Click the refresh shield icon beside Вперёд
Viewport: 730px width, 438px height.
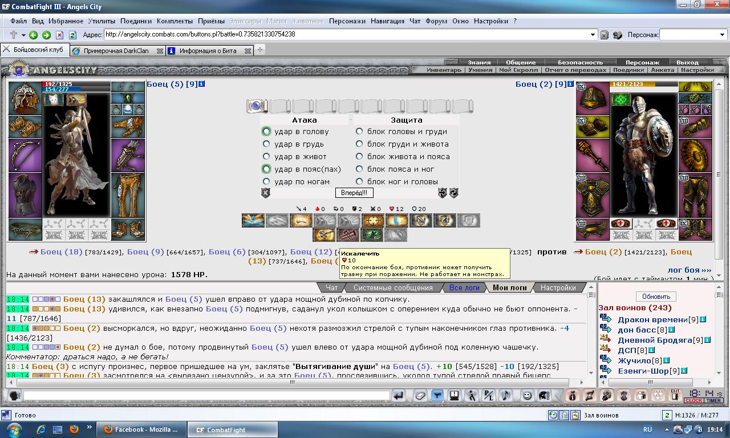click(x=454, y=193)
